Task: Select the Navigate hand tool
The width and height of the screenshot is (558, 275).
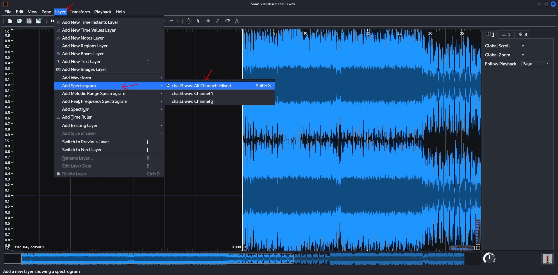Action: coord(189,21)
